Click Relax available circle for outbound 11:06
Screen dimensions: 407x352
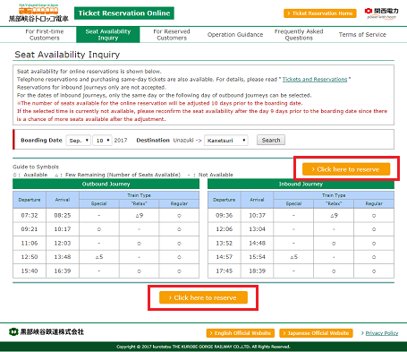(139, 244)
